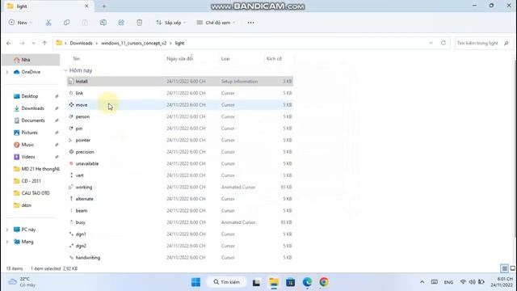Screen dimensions: 517x291
Task: Open the three-dots See more menu
Action: point(251,23)
